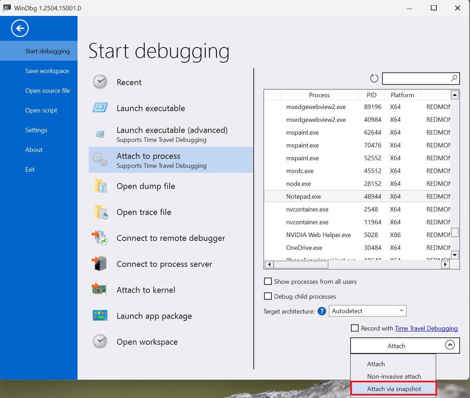The height and width of the screenshot is (398, 470).
Task: Click the process list scroll left arrow
Action: tap(269, 264)
